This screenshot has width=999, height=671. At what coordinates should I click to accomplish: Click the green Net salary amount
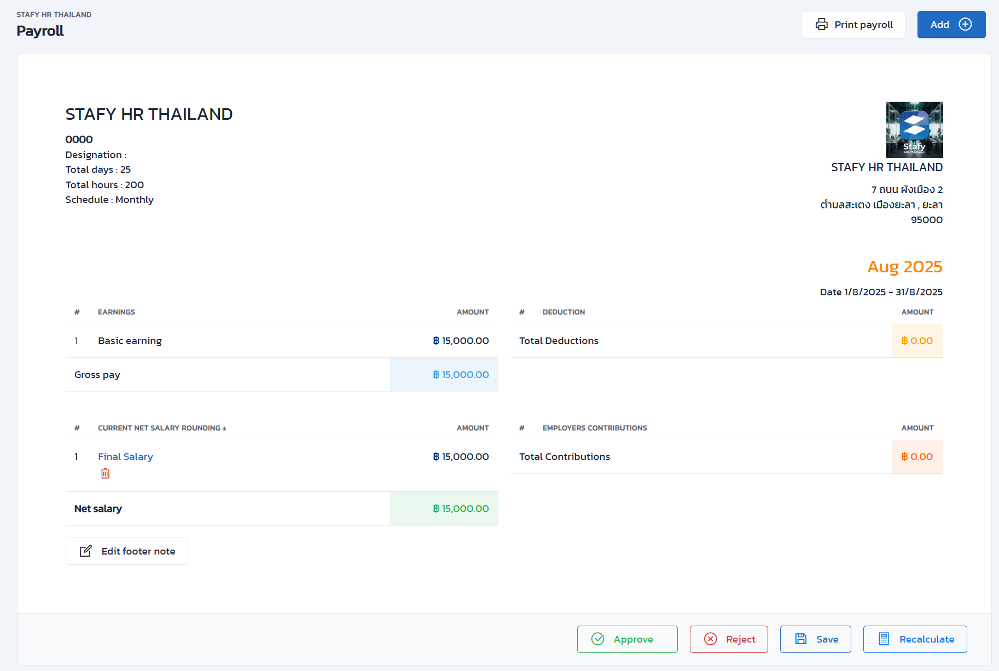coord(461,509)
